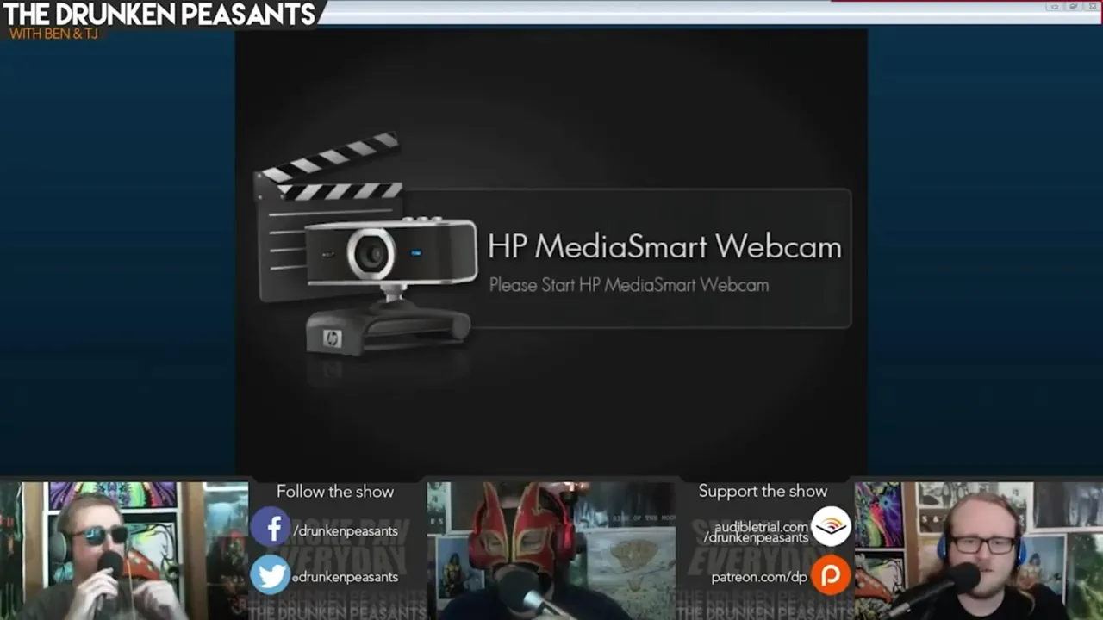
Task: Click right host webcam feed with glasses
Action: (x=979, y=551)
